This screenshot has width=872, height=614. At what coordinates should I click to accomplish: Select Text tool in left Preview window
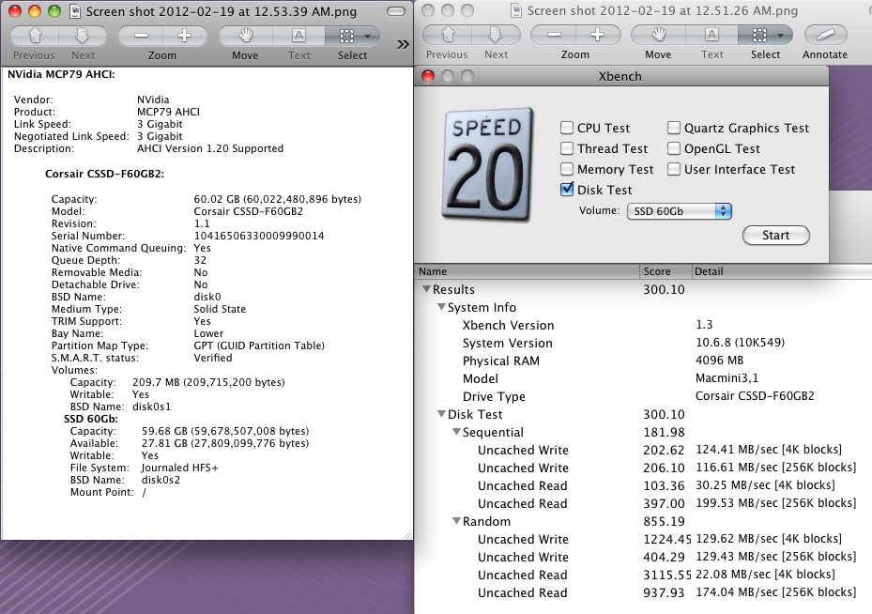(x=298, y=37)
